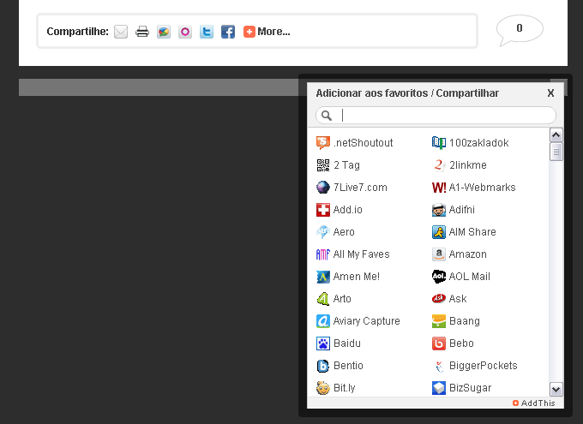Click the Baidu paw icon

(x=322, y=343)
